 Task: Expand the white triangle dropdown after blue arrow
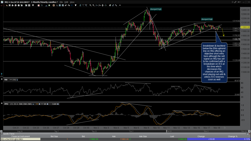(x=76, y=5)
